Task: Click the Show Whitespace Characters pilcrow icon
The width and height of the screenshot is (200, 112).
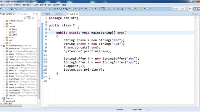Action: [x=113, y=9]
